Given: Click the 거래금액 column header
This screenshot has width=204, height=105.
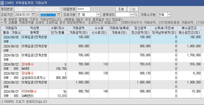Looking at the screenshot, I should point(78,28).
